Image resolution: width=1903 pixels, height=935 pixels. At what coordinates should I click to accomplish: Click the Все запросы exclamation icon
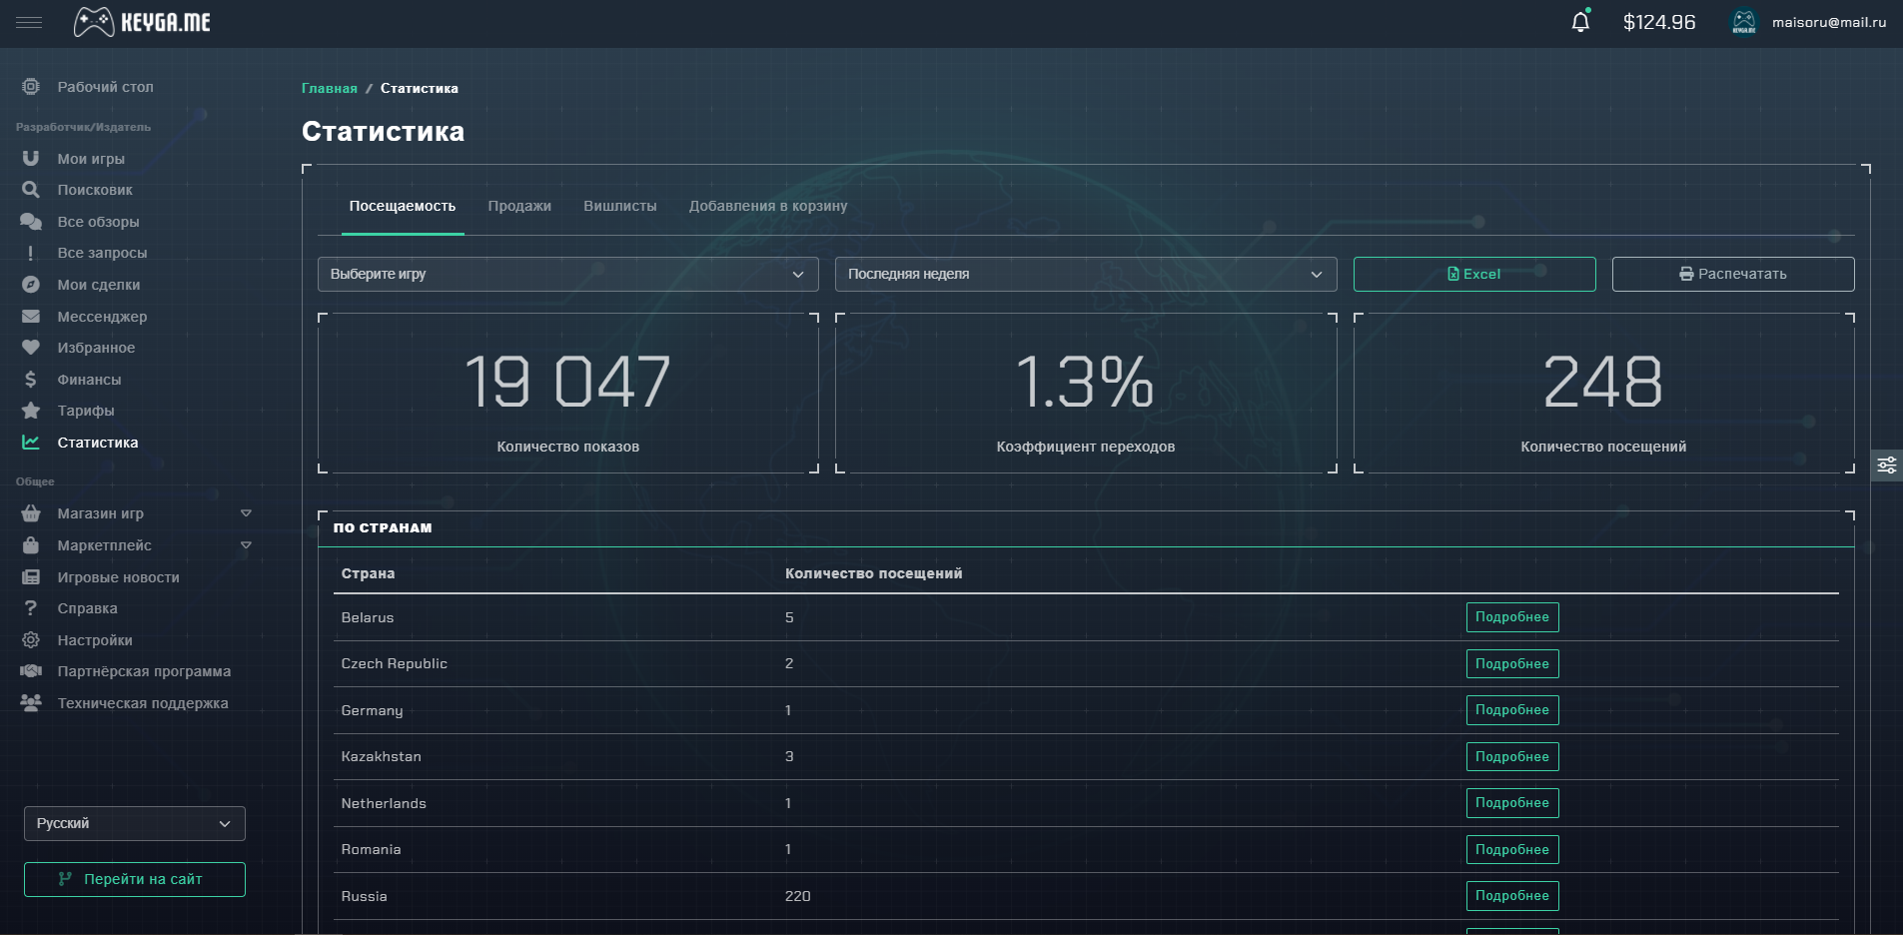pyautogui.click(x=31, y=253)
